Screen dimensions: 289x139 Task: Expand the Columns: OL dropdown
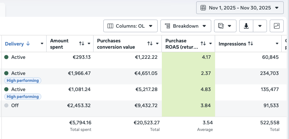pyautogui.click(x=130, y=26)
